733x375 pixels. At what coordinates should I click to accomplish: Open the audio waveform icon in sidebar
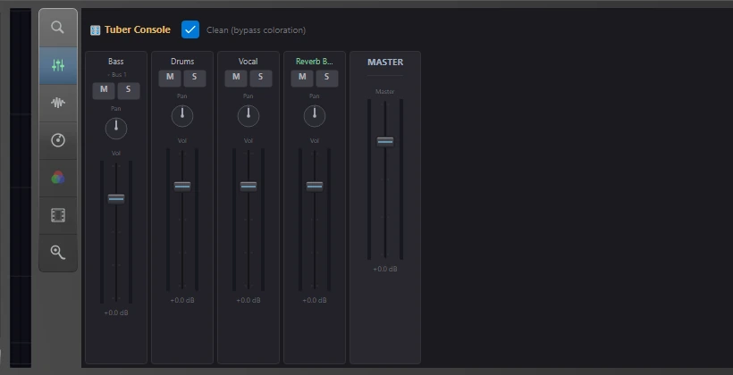(x=58, y=103)
